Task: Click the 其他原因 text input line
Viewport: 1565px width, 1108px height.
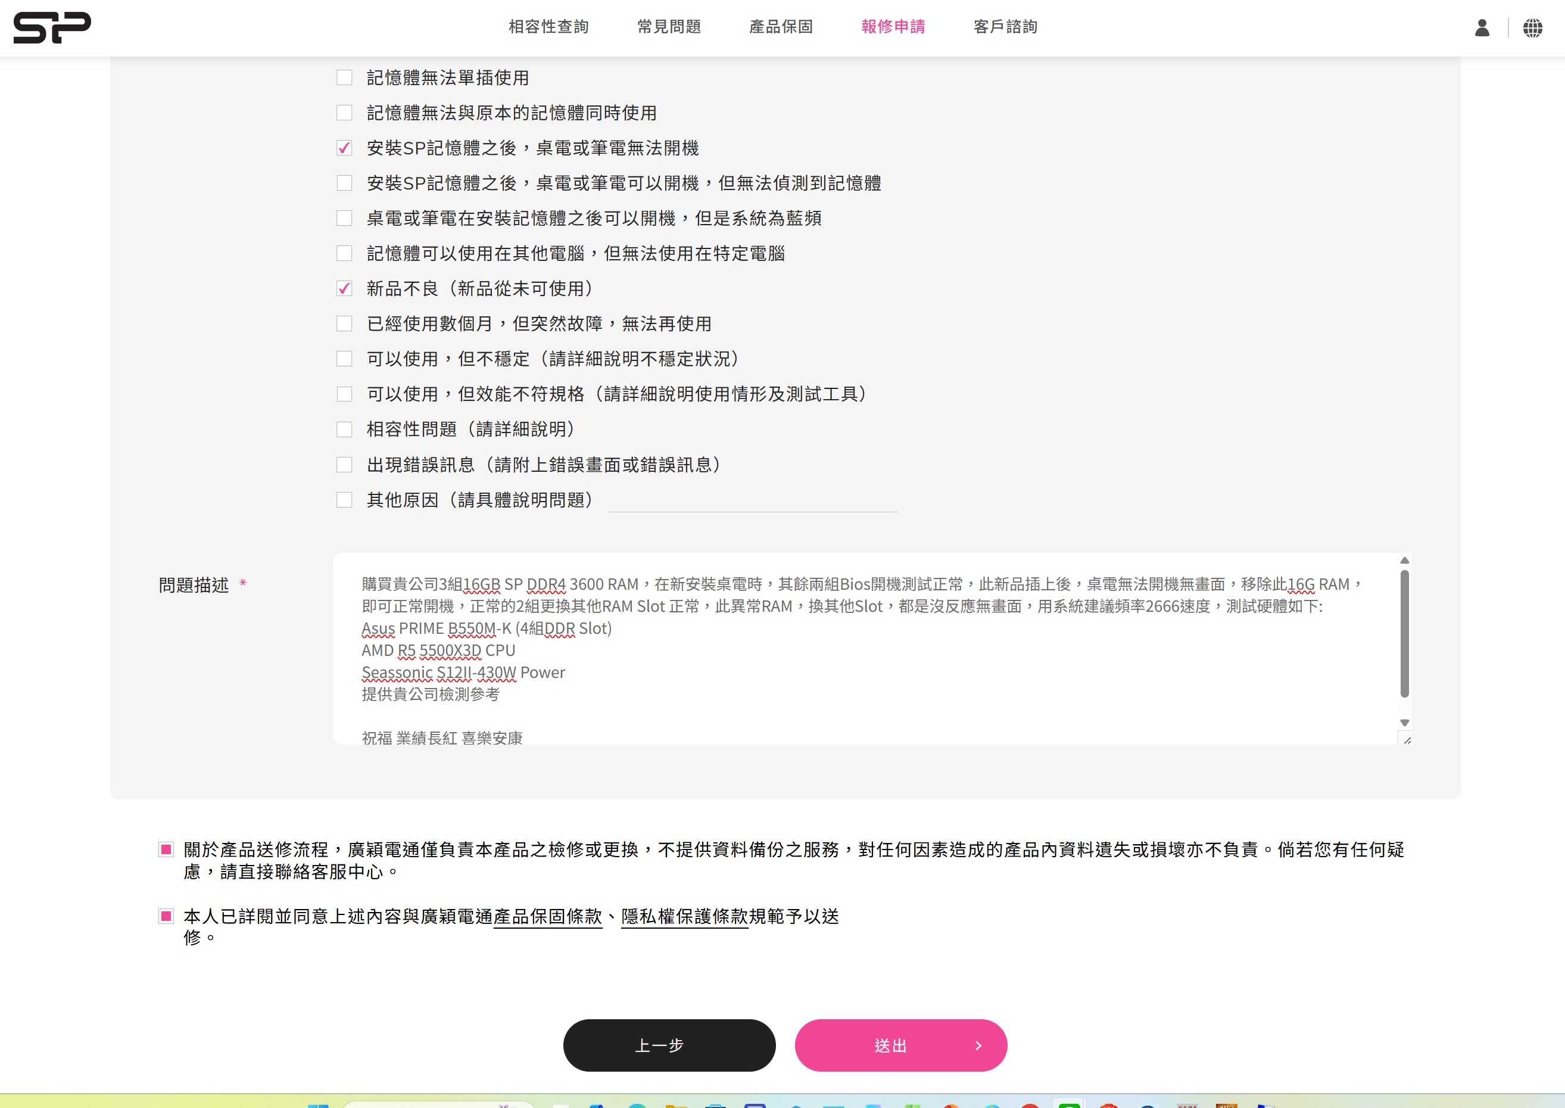Action: (752, 502)
